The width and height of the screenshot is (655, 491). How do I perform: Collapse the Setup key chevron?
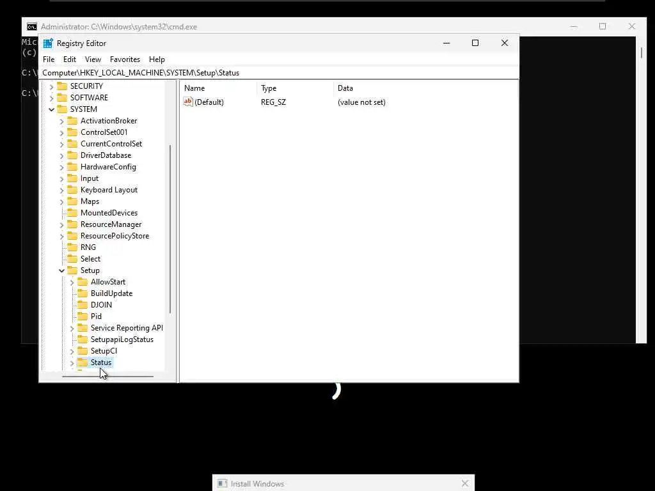point(62,270)
